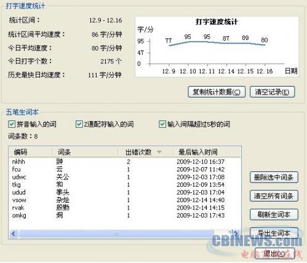Click the horizontal scrollbar thumb
The height and width of the screenshot is (263, 307).
point(116,234)
